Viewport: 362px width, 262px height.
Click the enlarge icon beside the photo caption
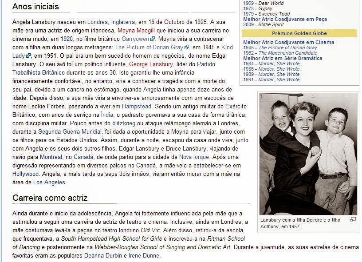point(353,219)
